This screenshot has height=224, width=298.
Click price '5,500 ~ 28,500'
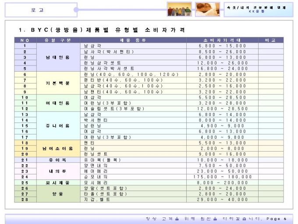coord(222,98)
